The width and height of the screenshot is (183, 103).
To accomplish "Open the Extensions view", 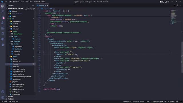I will point(3,28).
